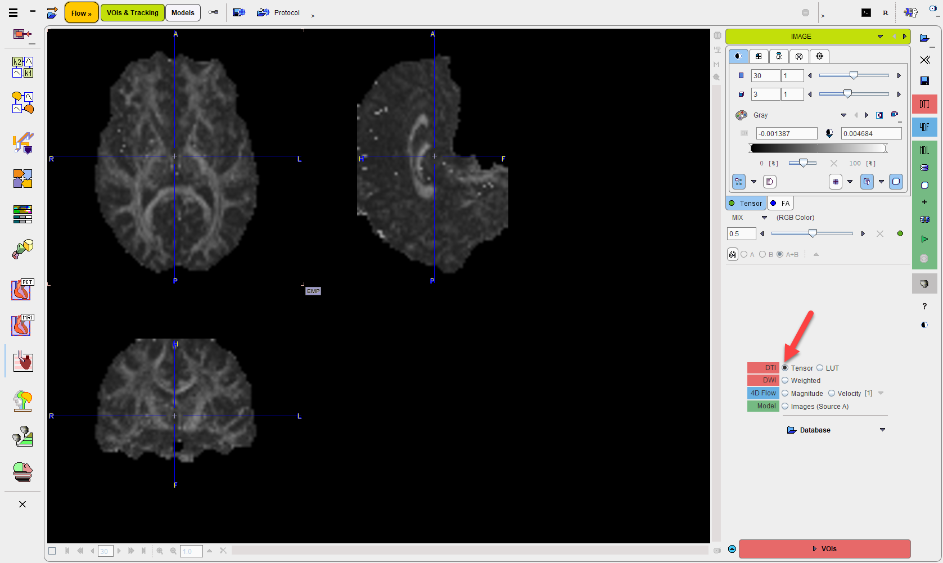The width and height of the screenshot is (943, 563).
Task: Click the gray colorbar gradient
Action: coord(818,148)
